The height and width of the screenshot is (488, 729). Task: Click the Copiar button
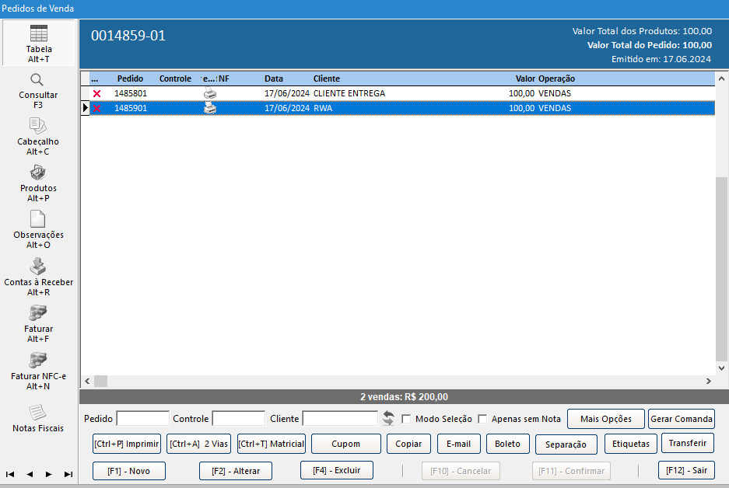point(408,444)
